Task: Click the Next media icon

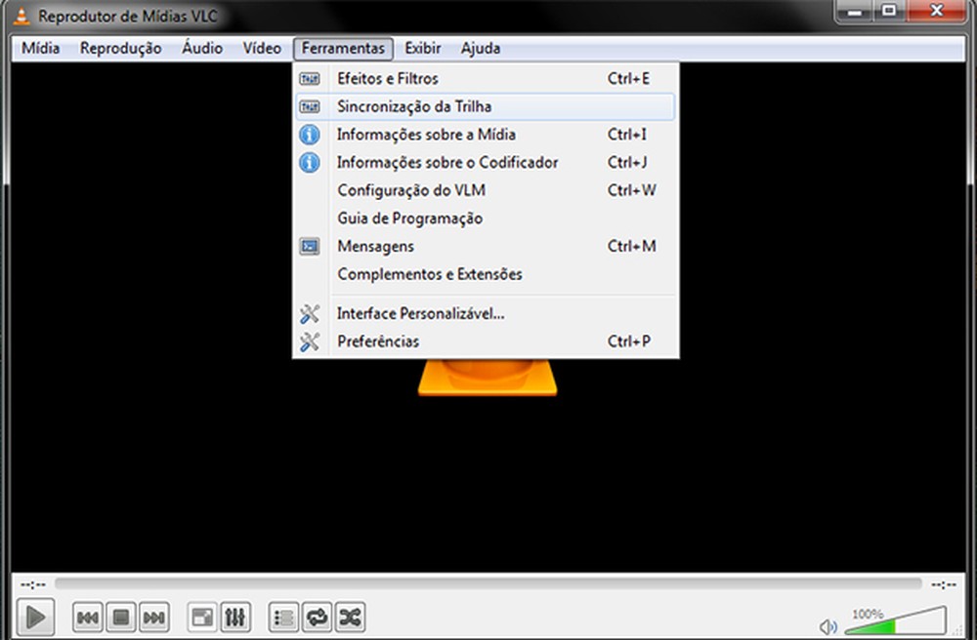Action: 153,617
